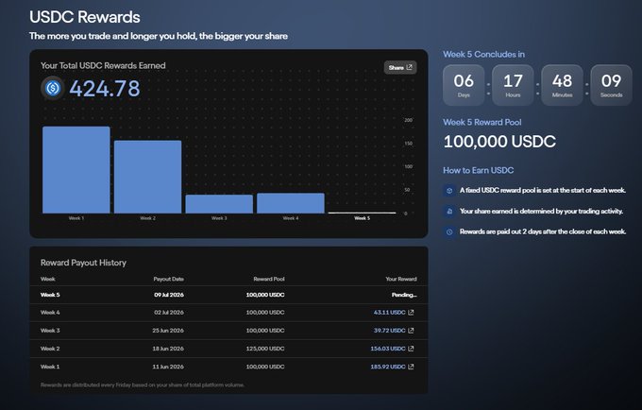The image size is (642, 410).
Task: Open external link icon for 39.72 USDC reward
Action: (x=411, y=331)
